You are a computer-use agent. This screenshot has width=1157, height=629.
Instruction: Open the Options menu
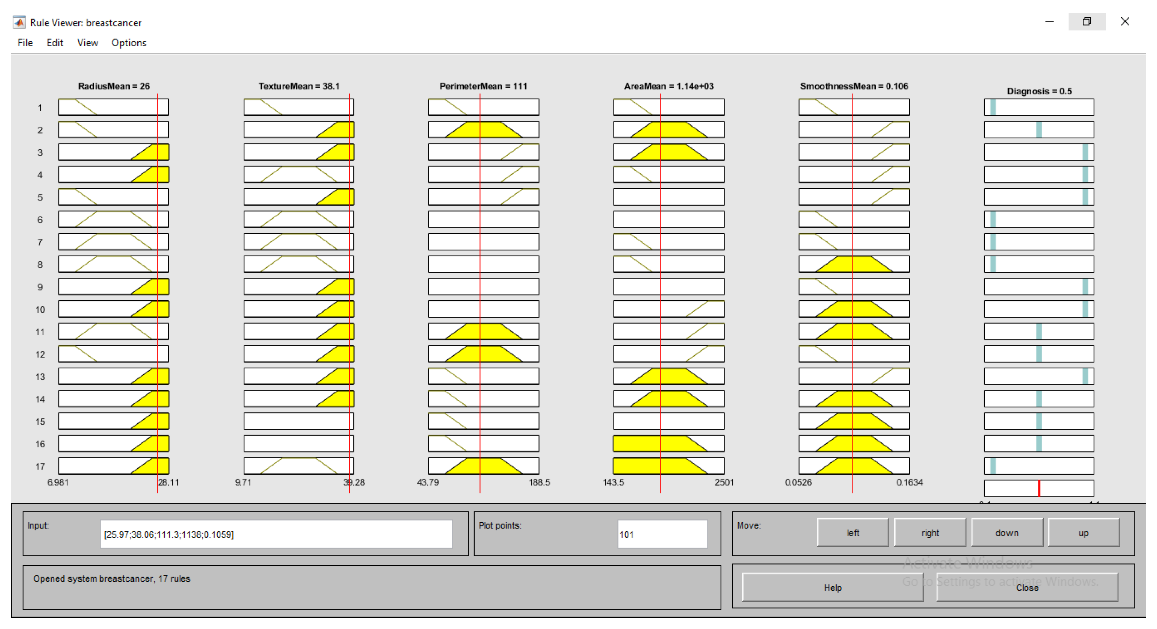click(x=129, y=43)
